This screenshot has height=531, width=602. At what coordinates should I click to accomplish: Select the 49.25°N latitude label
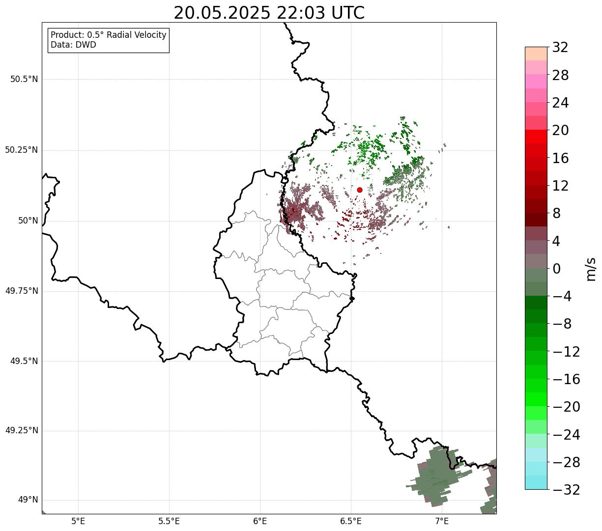(22, 431)
